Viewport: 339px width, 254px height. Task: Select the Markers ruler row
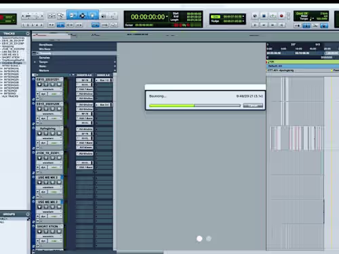click(74, 70)
